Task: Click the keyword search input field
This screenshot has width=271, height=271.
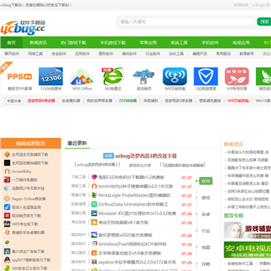Action: (186, 22)
